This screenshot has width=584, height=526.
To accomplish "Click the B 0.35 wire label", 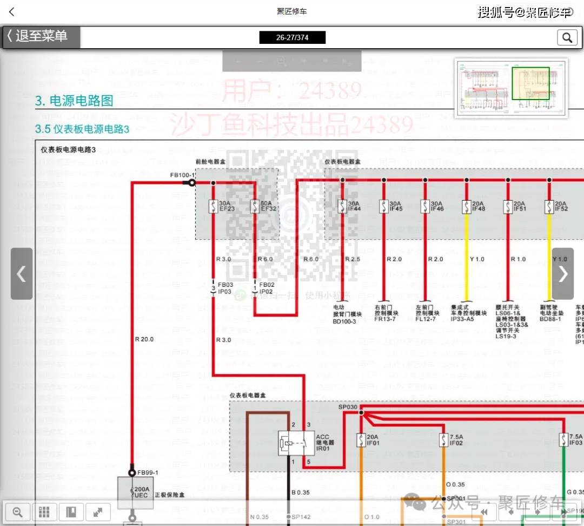I will click(x=301, y=492).
